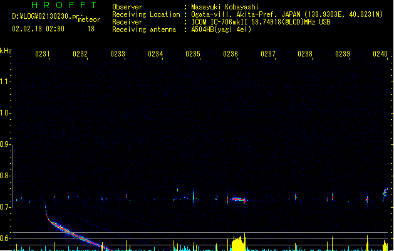394x251 pixels.
Task: Click the meteor count value 18
Action: click(91, 29)
